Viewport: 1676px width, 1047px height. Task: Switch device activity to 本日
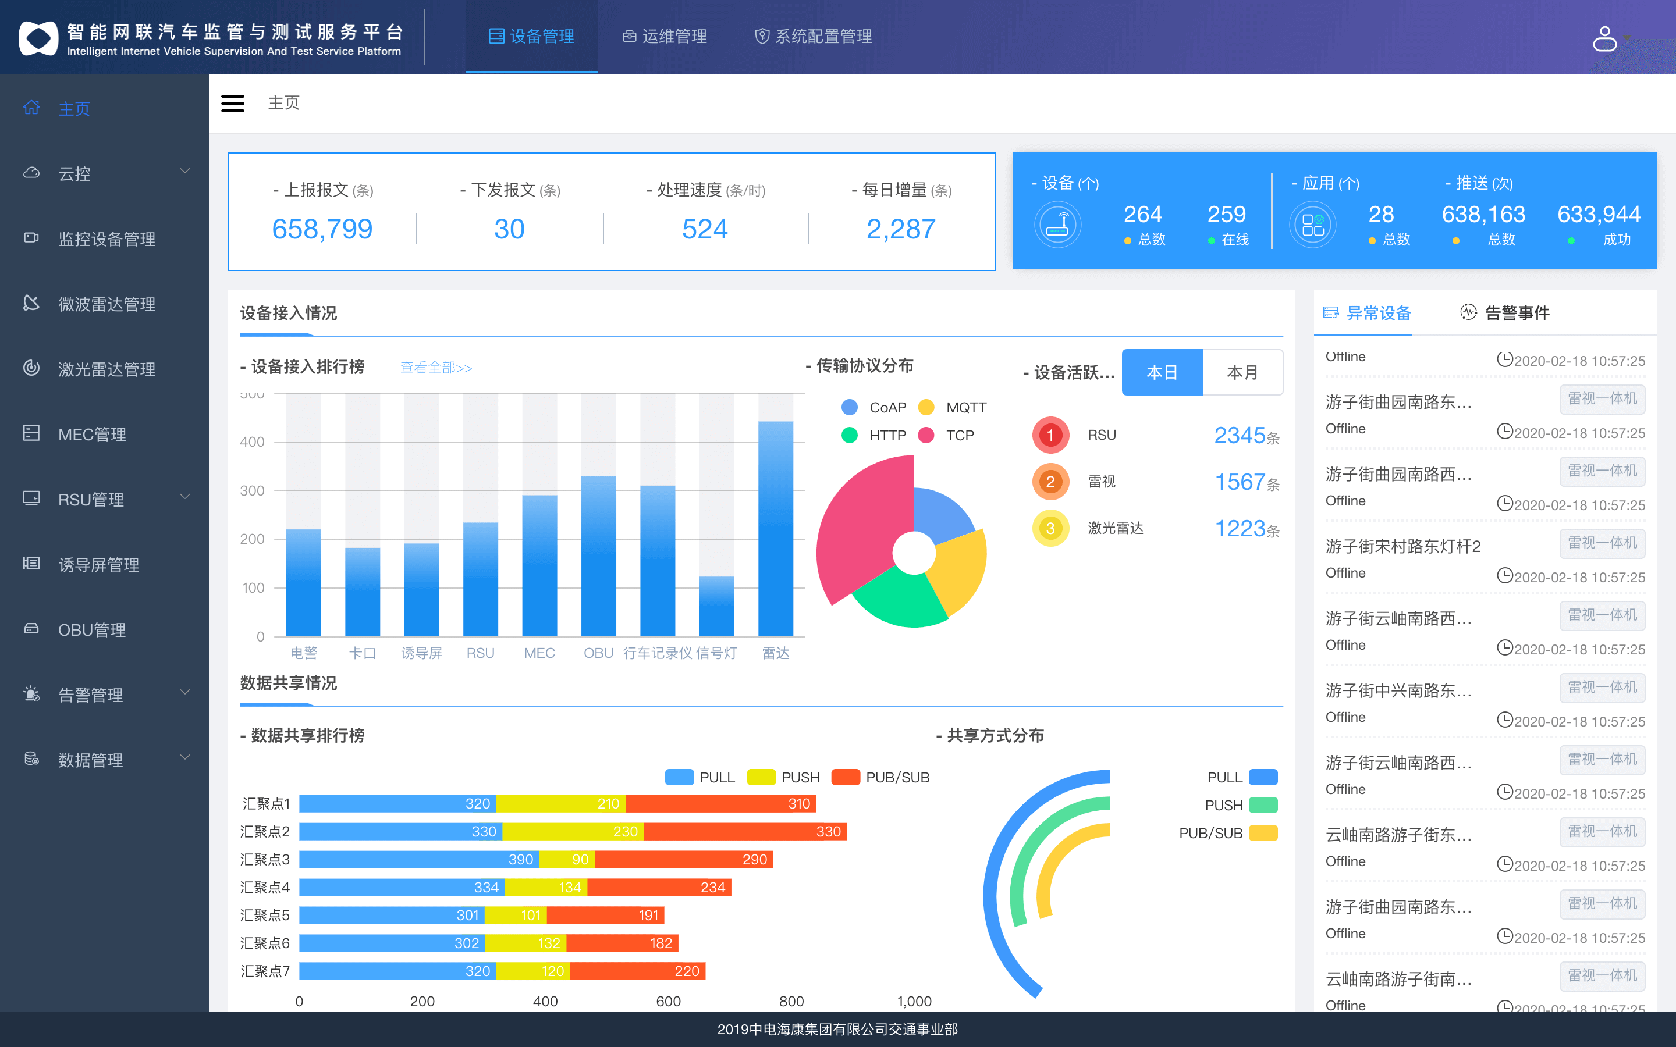[1162, 372]
